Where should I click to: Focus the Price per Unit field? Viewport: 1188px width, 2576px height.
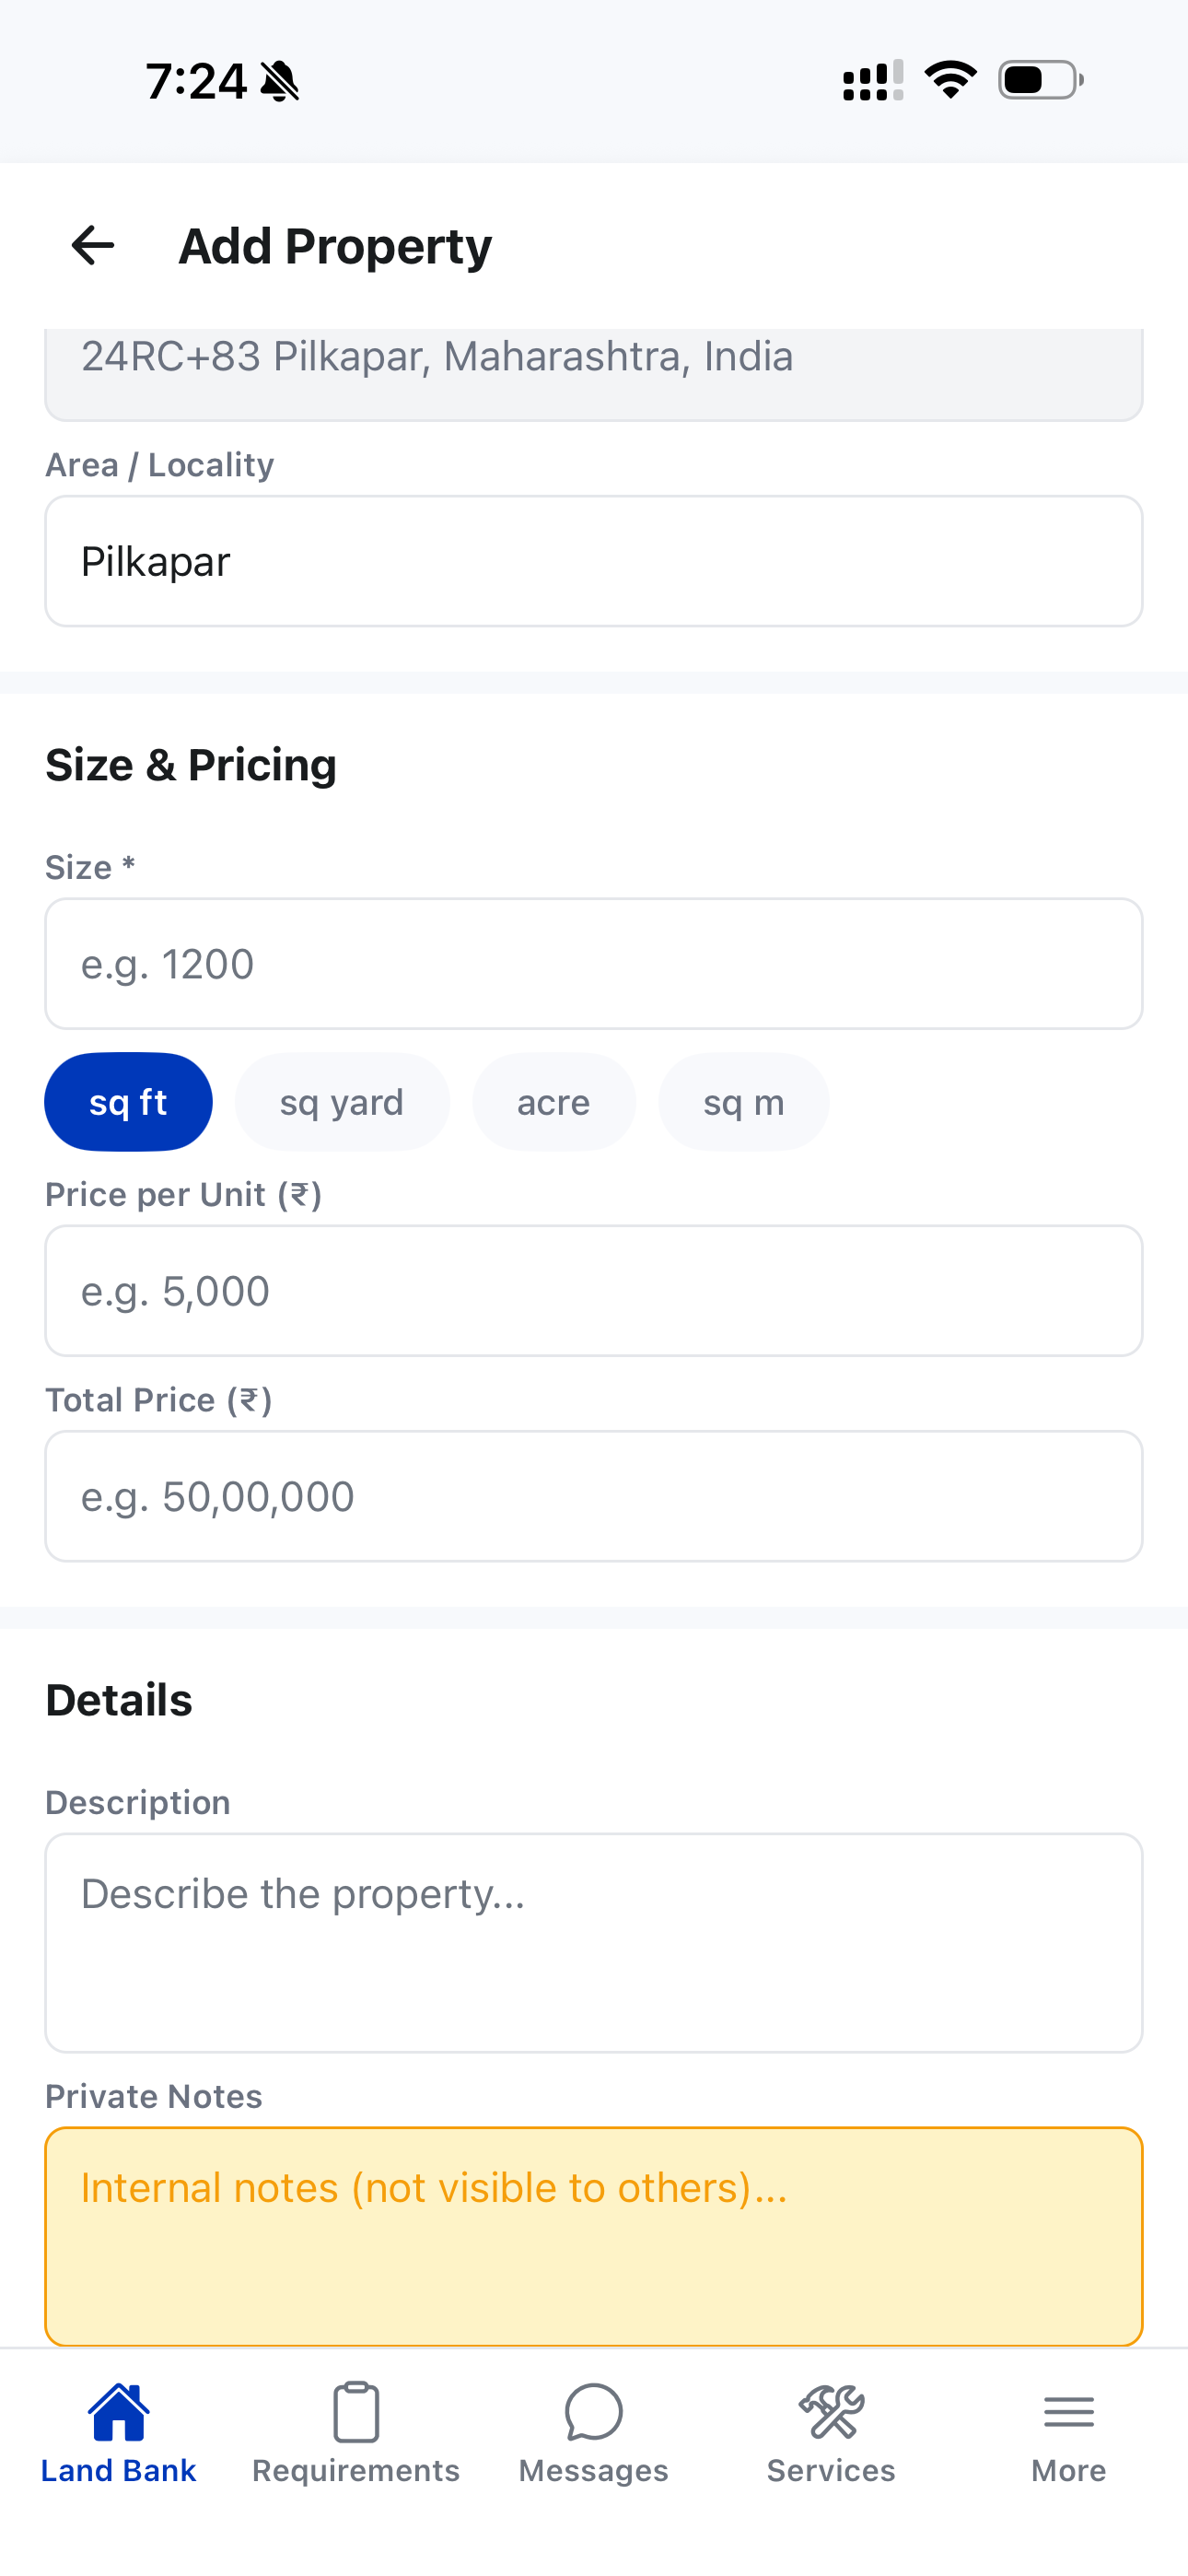[594, 1291]
